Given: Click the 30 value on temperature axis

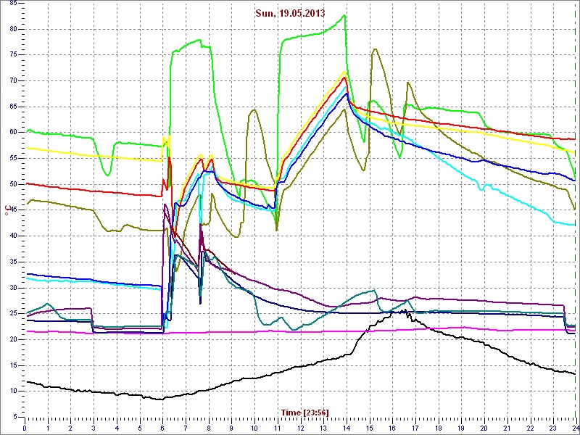Looking at the screenshot, I should pos(12,288).
